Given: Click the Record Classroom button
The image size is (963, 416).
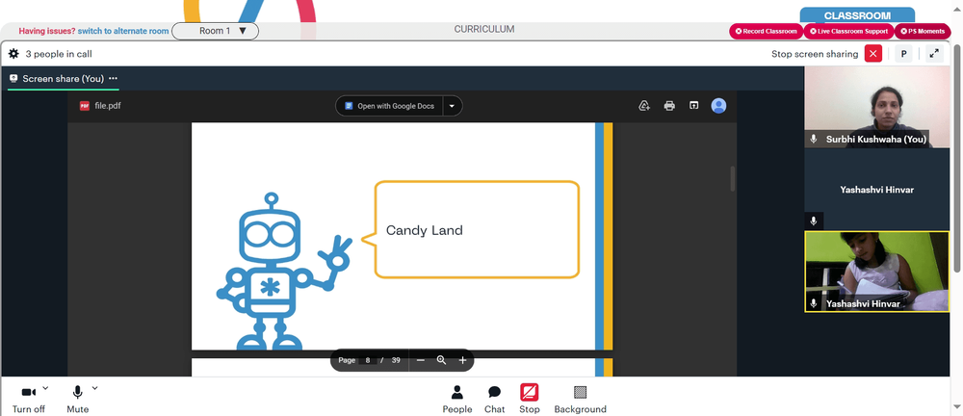Looking at the screenshot, I should pos(766,32).
